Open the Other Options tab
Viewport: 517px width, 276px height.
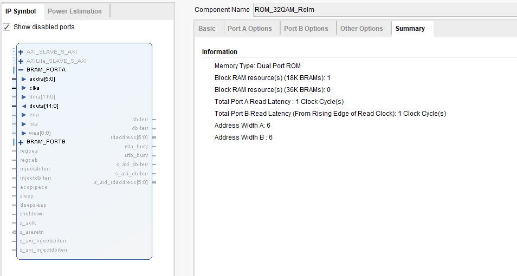point(361,29)
